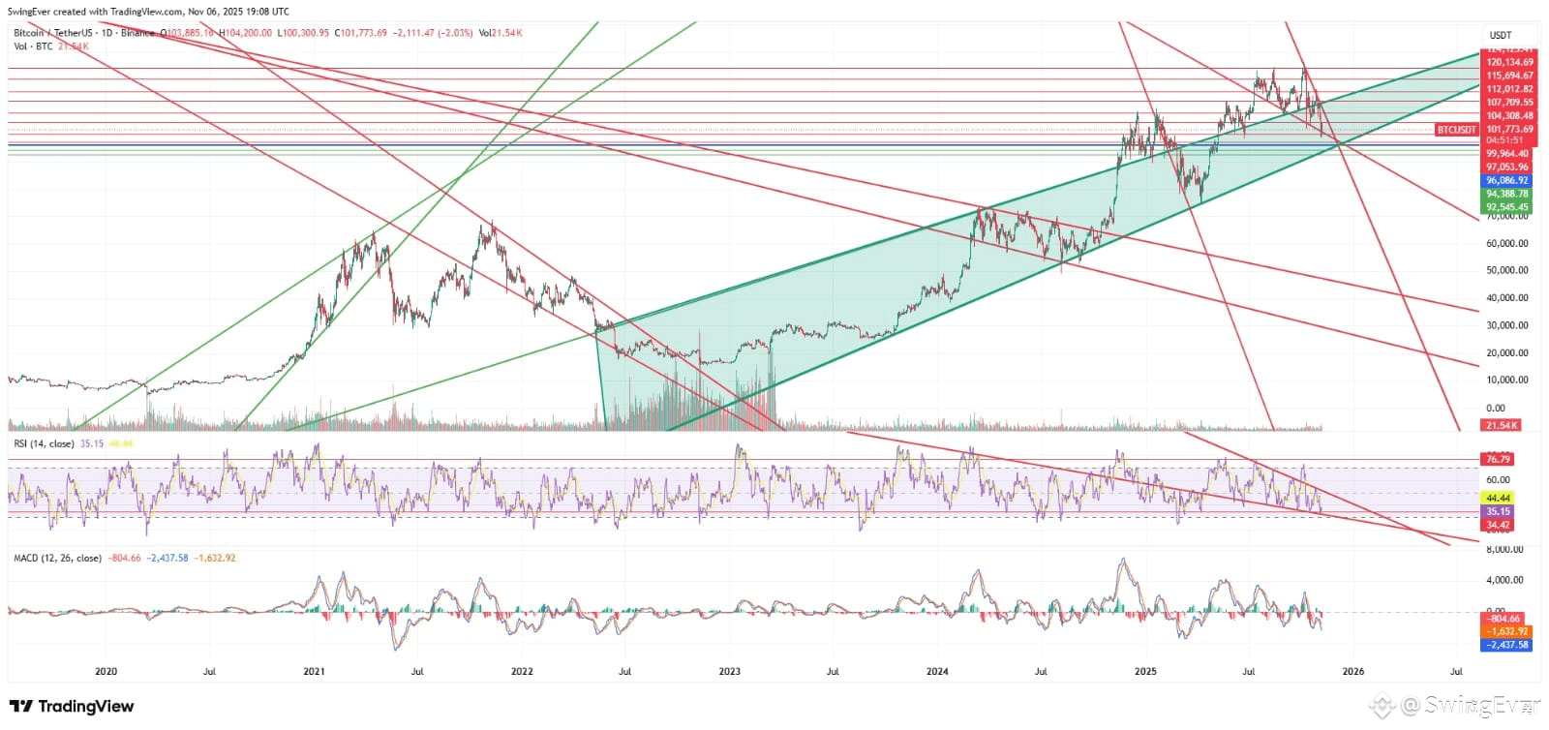Screen dimensions: 1549x730
Task: Click the 50,000.00 price scale value
Action: [x=1507, y=270]
